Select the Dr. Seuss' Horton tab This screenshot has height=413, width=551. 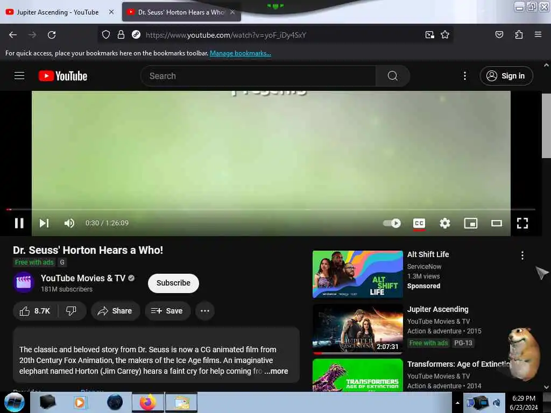(x=181, y=12)
